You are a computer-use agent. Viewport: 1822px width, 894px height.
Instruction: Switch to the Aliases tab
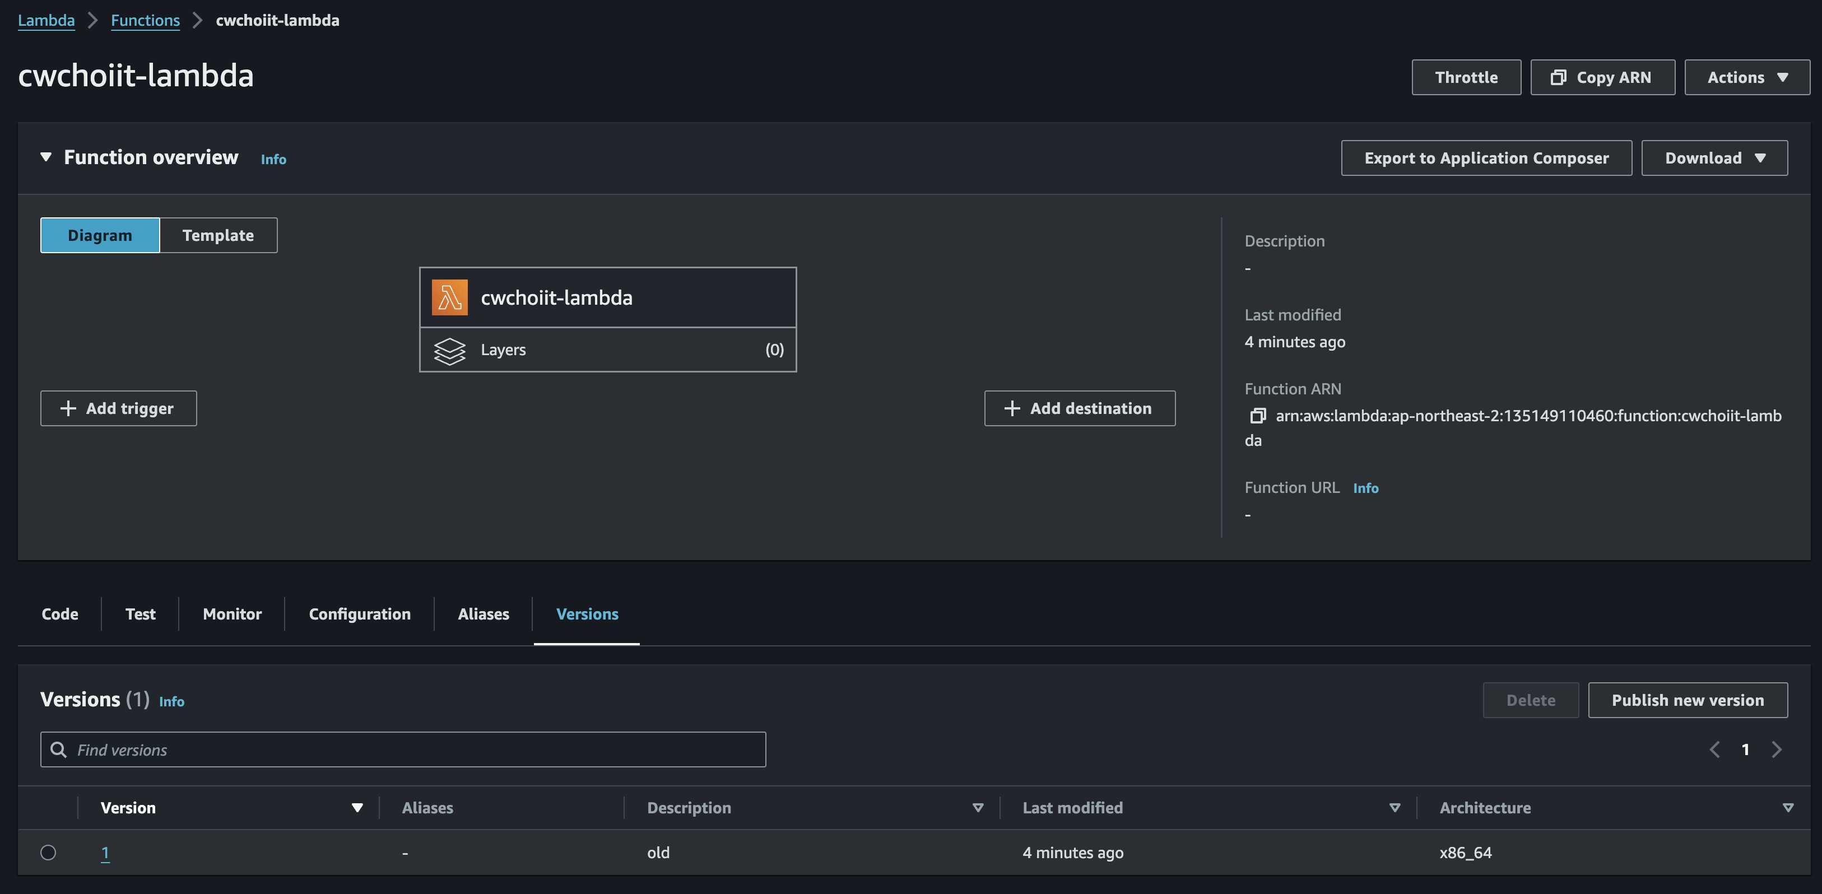(x=483, y=614)
